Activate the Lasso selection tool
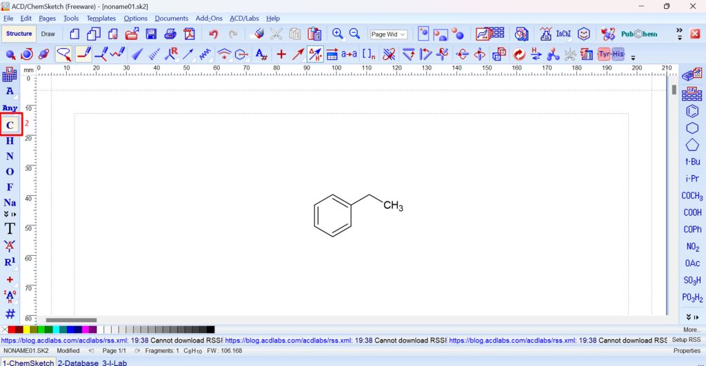This screenshot has height=366, width=706. [64, 54]
